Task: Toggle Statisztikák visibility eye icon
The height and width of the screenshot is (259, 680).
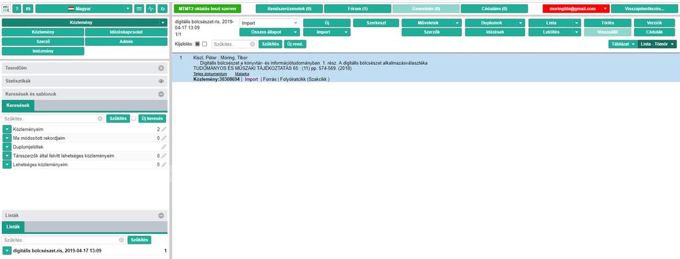Action: pos(161,81)
